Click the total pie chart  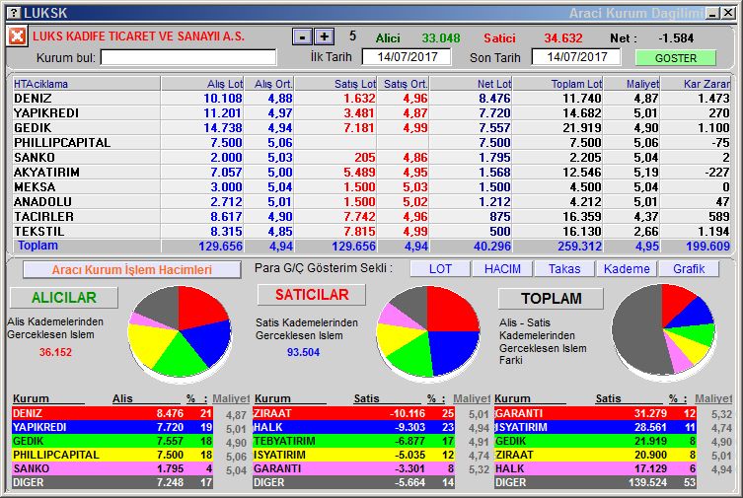coord(663,331)
